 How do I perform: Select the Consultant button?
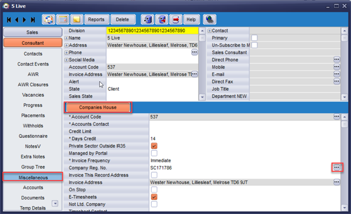[33, 43]
